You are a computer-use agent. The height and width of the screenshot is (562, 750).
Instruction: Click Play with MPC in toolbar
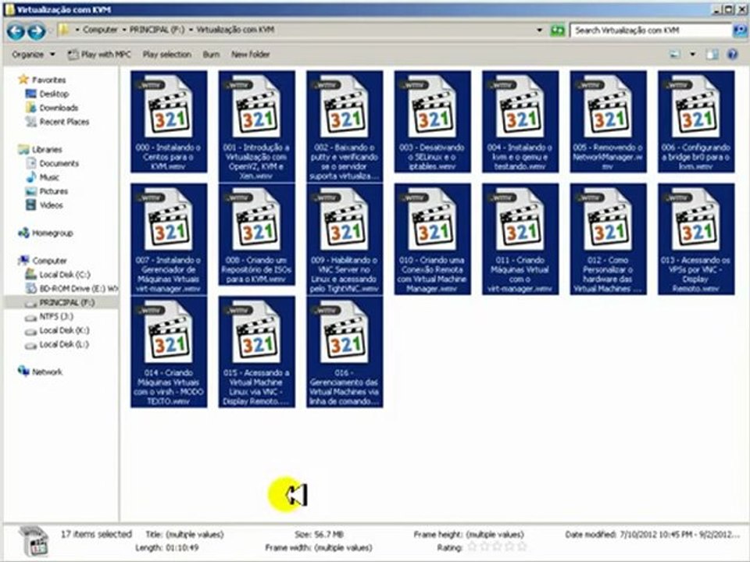point(99,55)
